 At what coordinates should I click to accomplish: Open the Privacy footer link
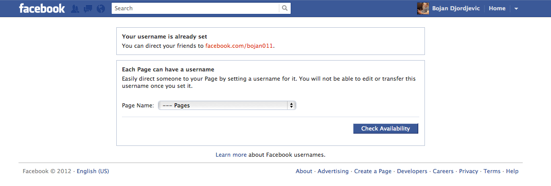[468, 171]
